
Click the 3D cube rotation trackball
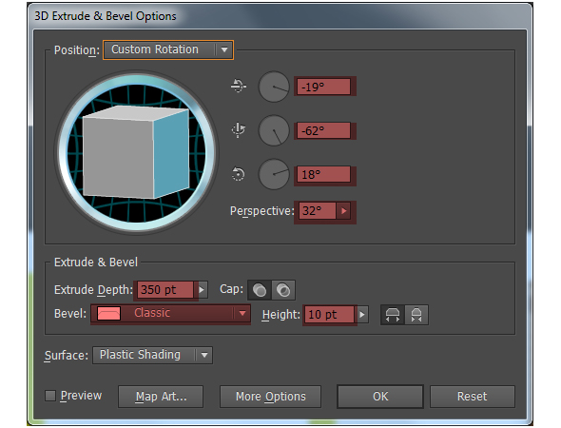tap(136, 153)
